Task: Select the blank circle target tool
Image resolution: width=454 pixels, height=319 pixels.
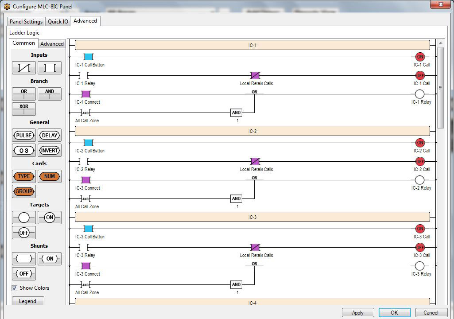Action: (x=24, y=218)
